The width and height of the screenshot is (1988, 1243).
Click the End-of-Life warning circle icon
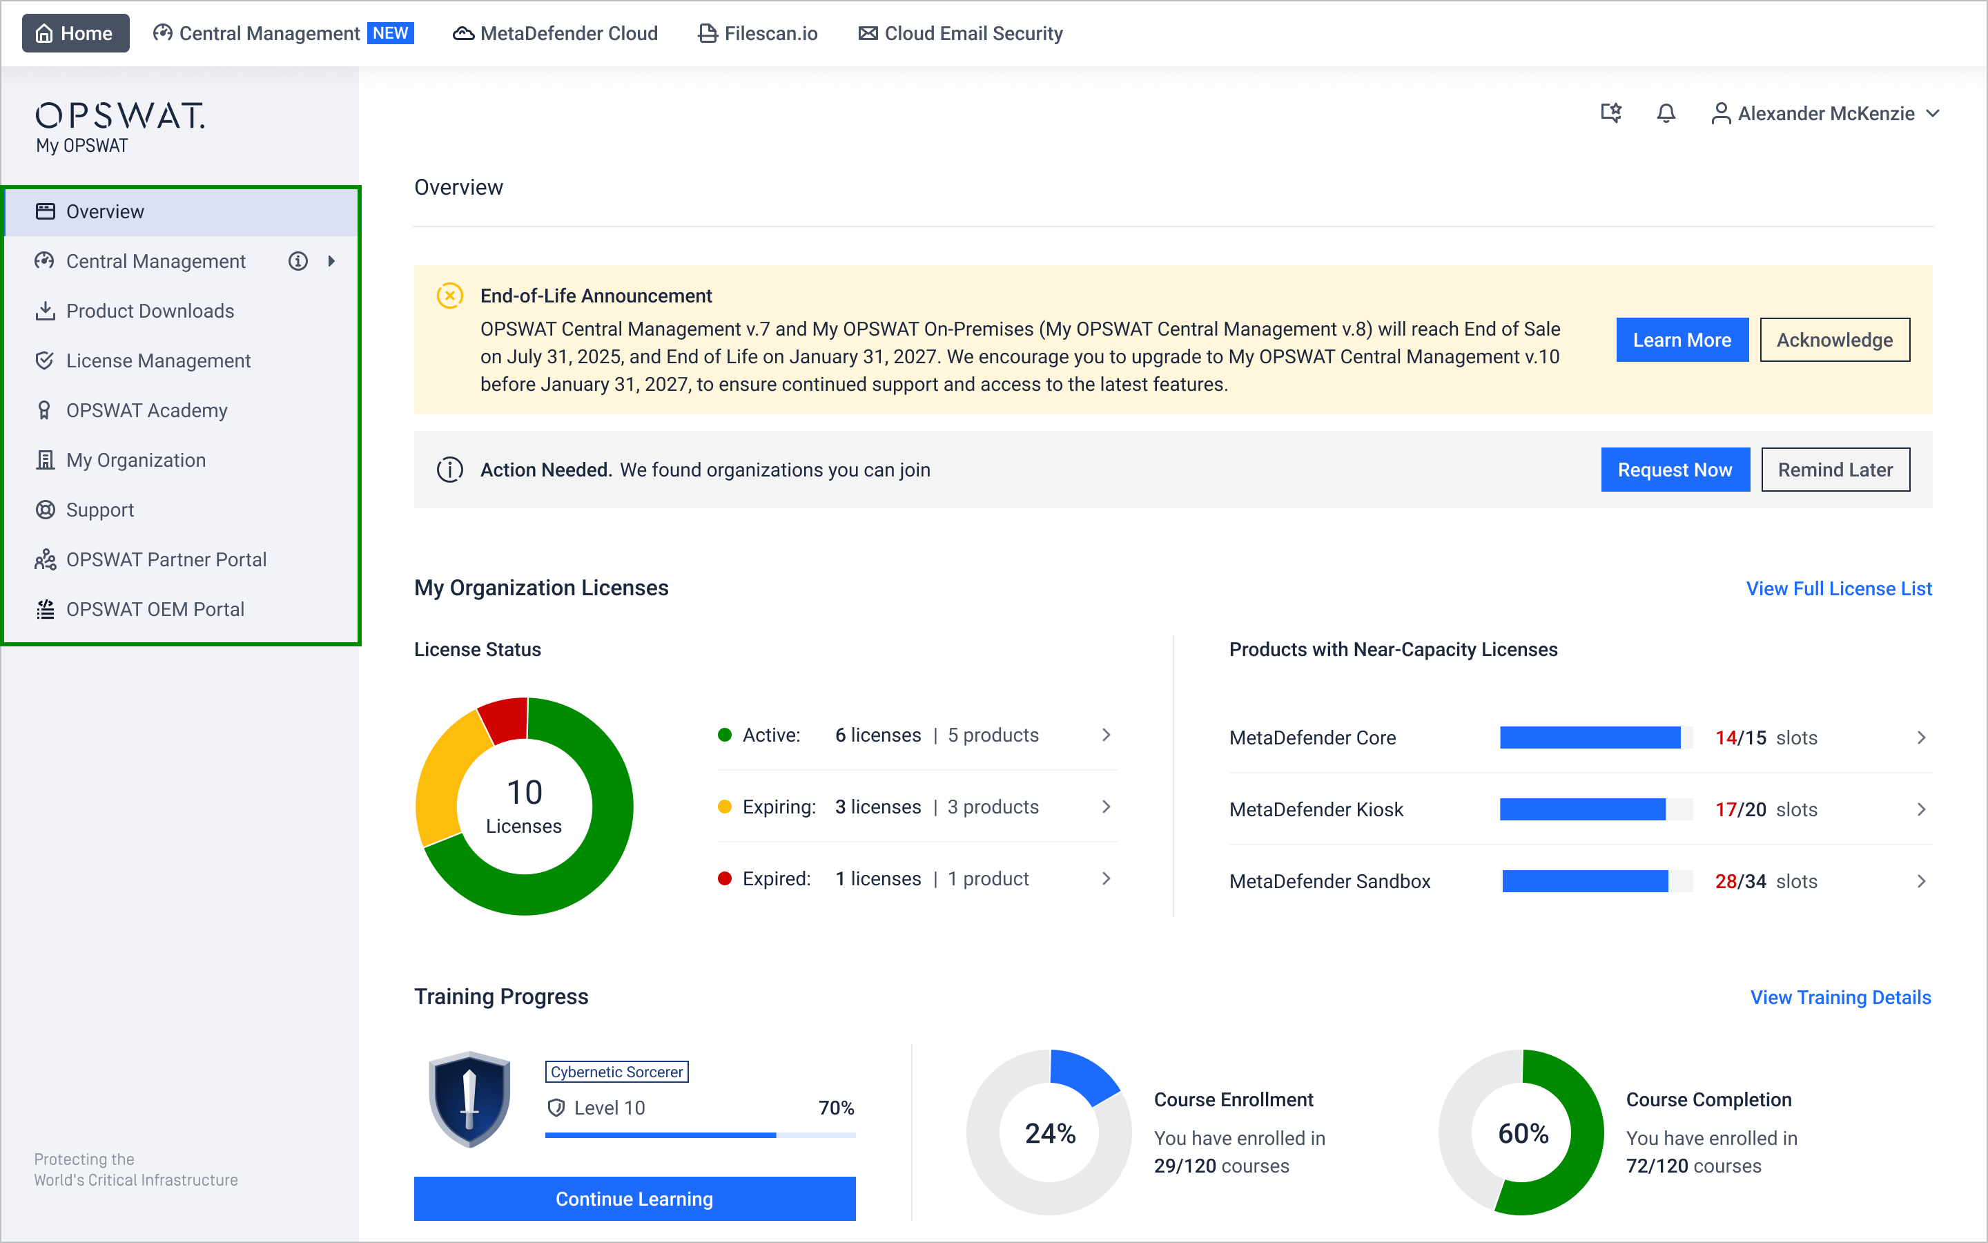(449, 295)
